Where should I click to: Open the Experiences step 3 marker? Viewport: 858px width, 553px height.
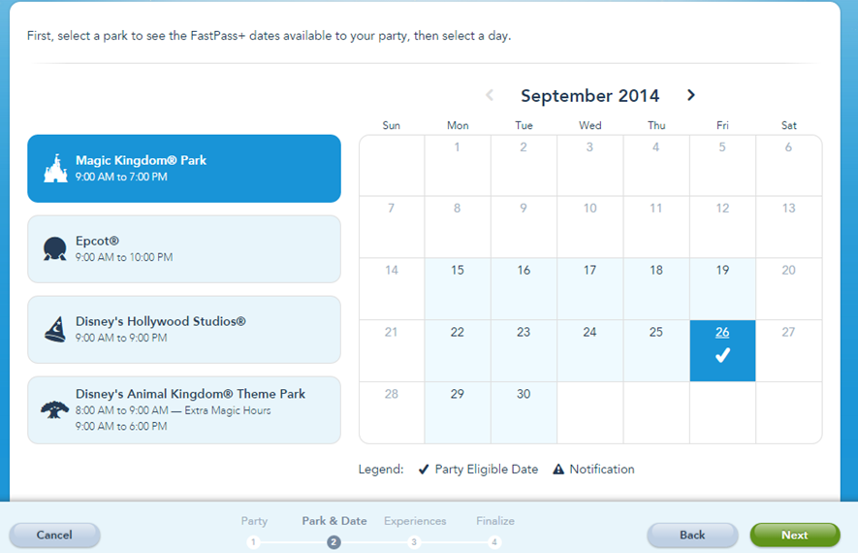pyautogui.click(x=414, y=542)
